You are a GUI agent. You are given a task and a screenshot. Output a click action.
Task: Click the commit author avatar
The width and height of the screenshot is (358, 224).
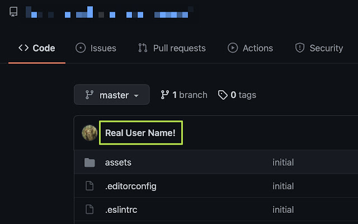click(x=89, y=133)
